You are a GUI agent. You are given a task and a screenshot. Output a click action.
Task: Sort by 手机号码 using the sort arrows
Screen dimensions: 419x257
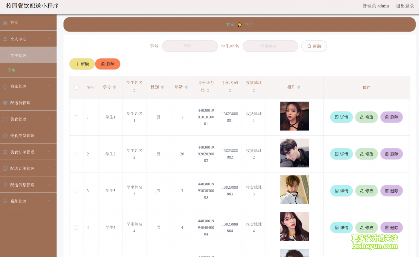pyautogui.click(x=230, y=90)
